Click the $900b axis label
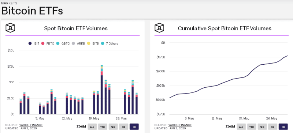This screenshot has height=133, width=293. [161, 100]
